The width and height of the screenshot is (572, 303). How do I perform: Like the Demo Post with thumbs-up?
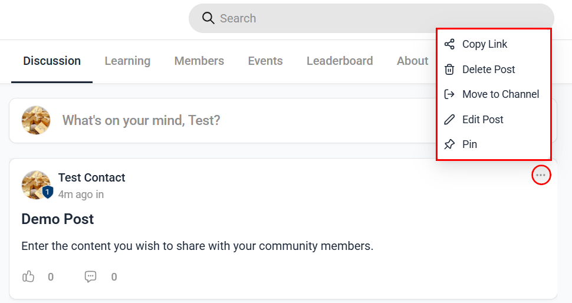click(x=28, y=276)
